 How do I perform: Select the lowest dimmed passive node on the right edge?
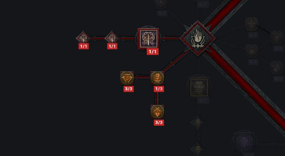[276, 68]
